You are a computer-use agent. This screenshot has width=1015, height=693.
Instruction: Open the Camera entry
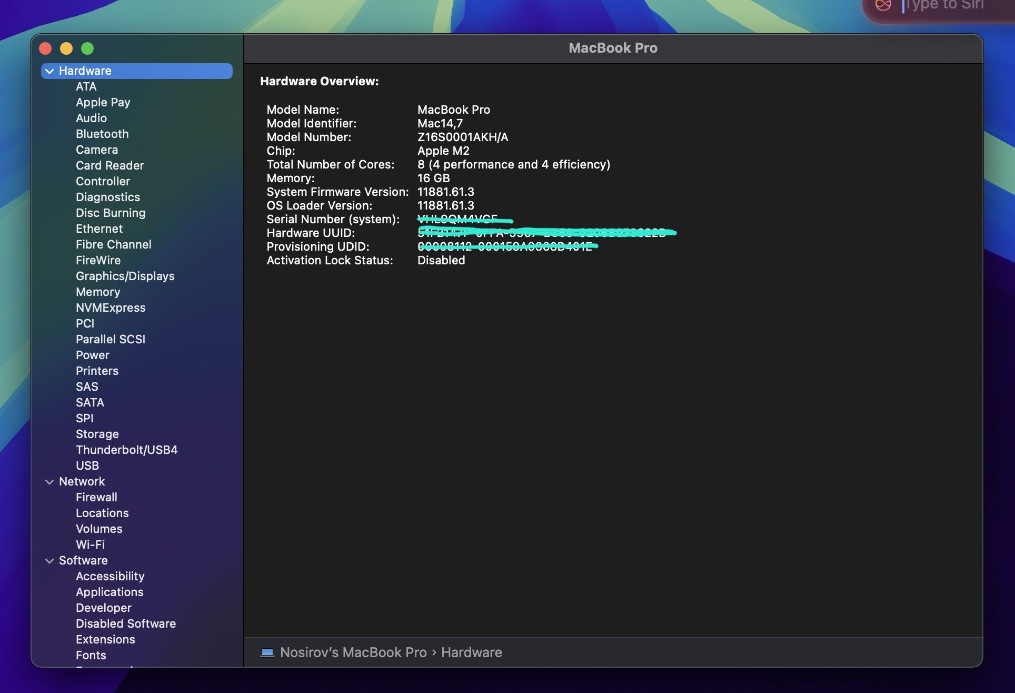coord(97,150)
